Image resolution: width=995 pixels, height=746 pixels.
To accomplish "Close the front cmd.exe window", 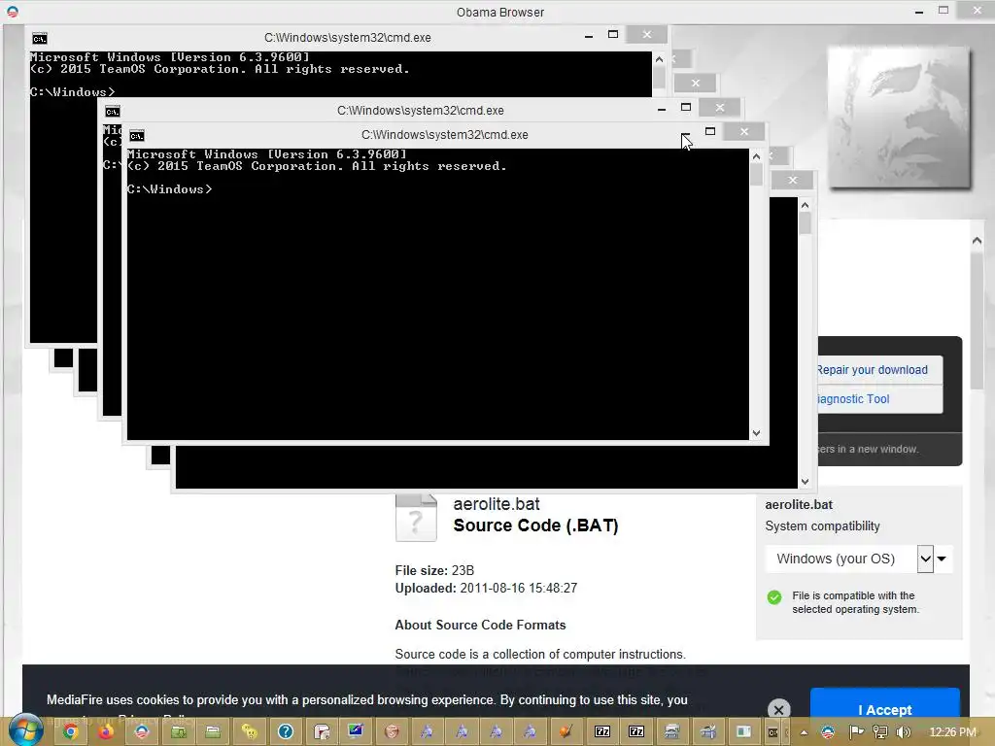I will click(744, 131).
